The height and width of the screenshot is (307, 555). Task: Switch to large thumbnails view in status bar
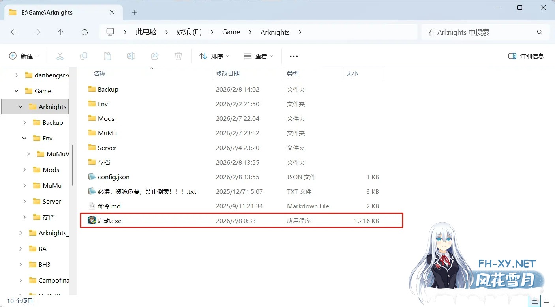click(x=547, y=301)
